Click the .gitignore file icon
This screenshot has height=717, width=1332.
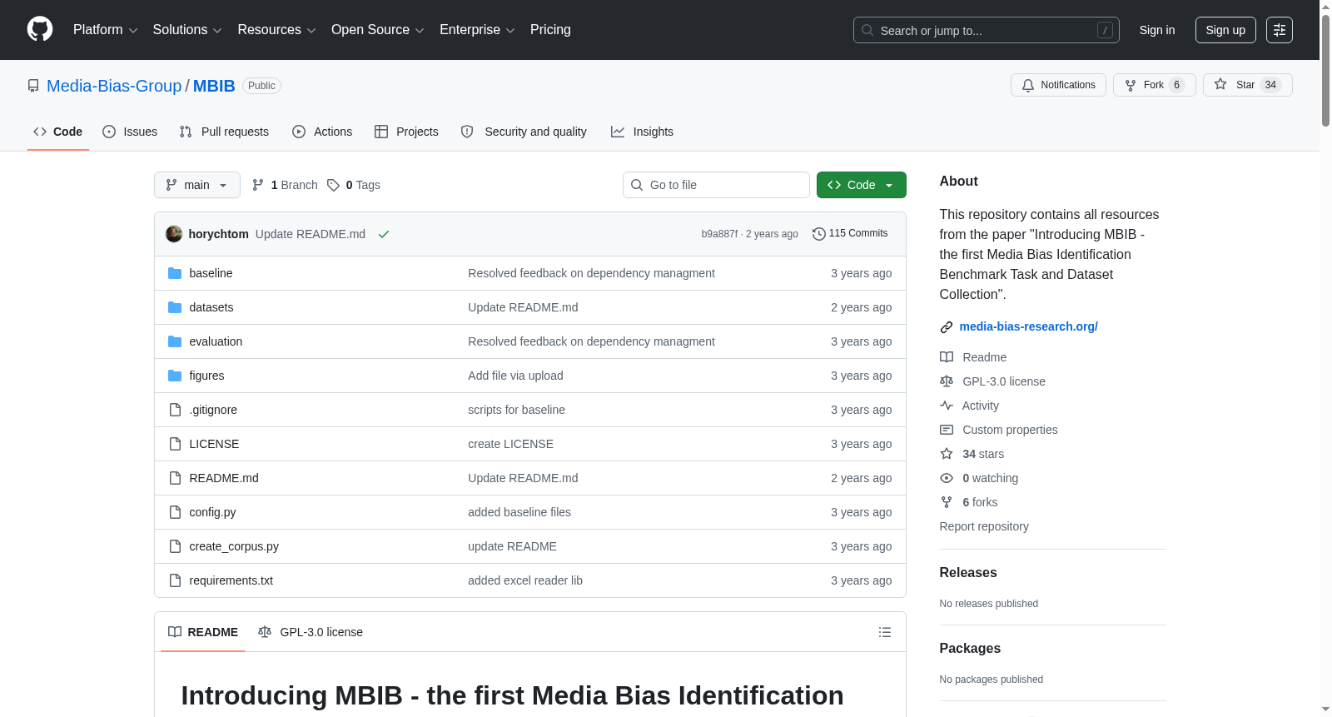[175, 410]
